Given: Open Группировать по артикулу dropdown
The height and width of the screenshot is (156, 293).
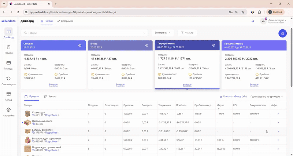Looking at the screenshot, I should [x=267, y=97].
